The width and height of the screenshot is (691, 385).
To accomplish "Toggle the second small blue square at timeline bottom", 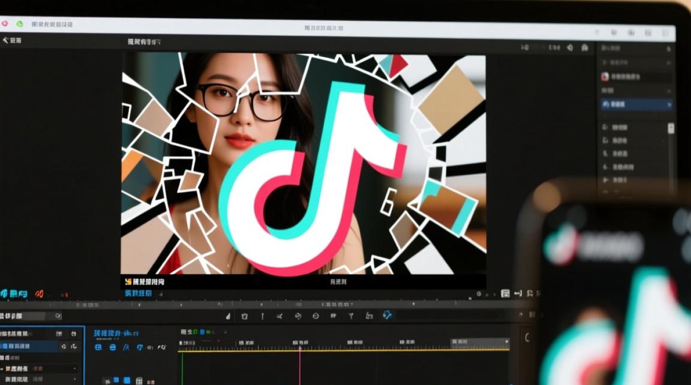I will pyautogui.click(x=126, y=380).
